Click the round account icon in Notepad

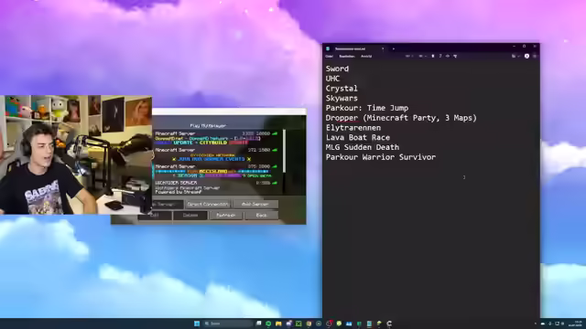(526, 56)
